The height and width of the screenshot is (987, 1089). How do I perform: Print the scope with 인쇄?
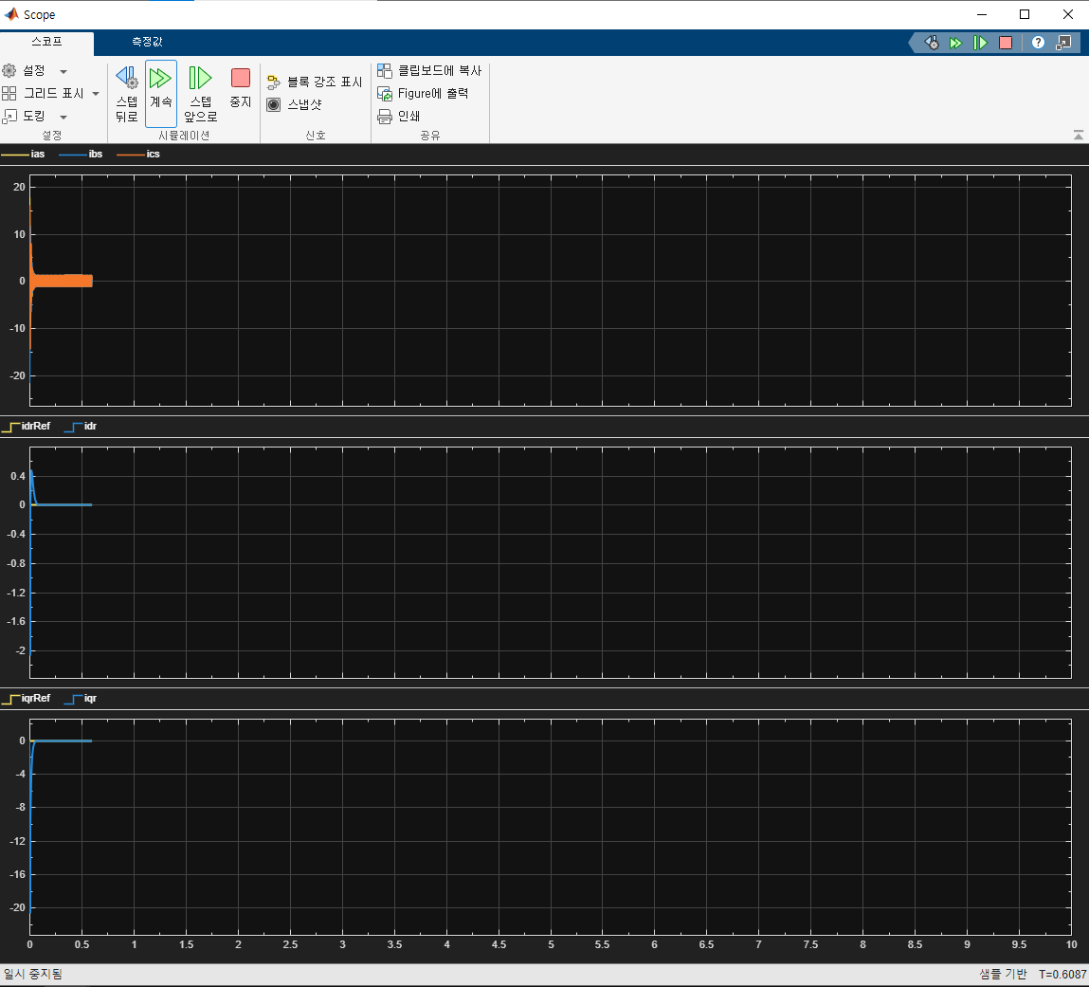(399, 116)
